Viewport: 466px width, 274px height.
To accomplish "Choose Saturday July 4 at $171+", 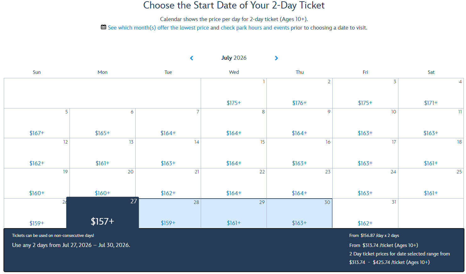I will pos(431,93).
